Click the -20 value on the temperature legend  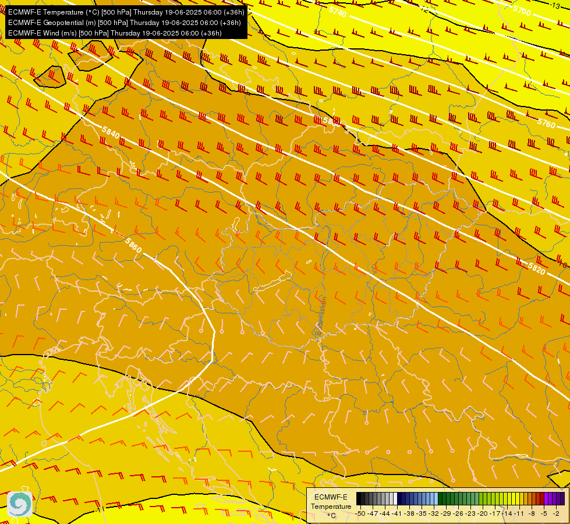pos(483,513)
